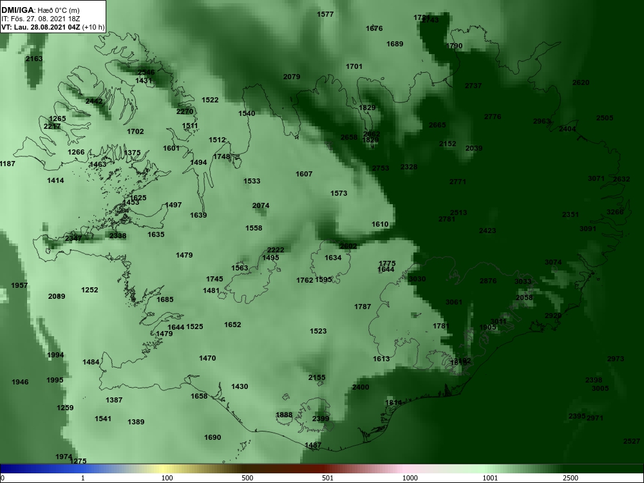This screenshot has height=483, width=644.
Task: Click the map value 1541
Action: pos(103,419)
